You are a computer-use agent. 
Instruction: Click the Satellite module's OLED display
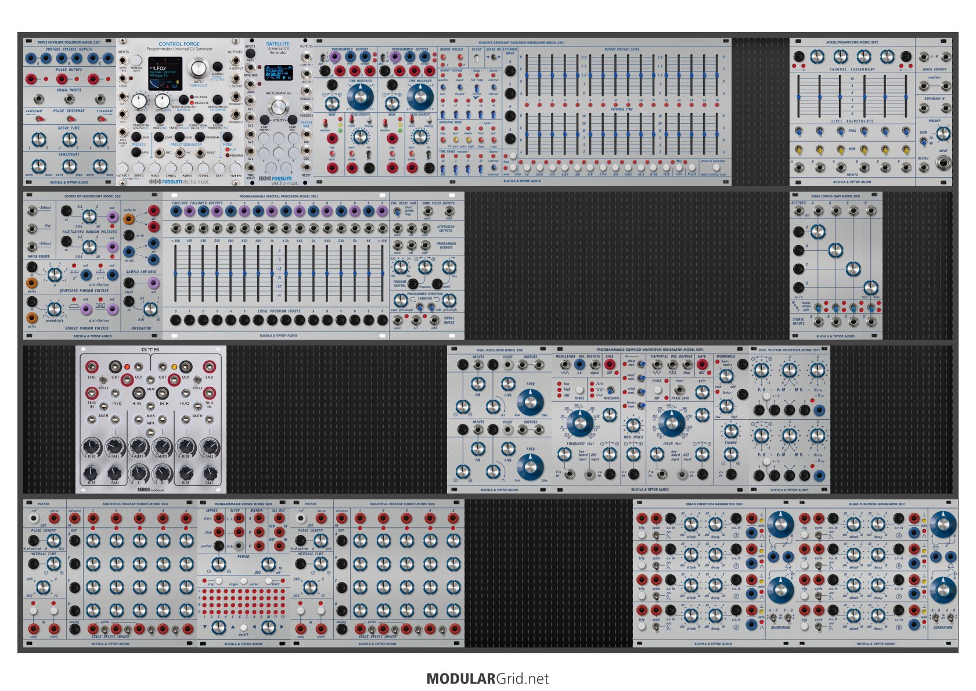click(279, 73)
